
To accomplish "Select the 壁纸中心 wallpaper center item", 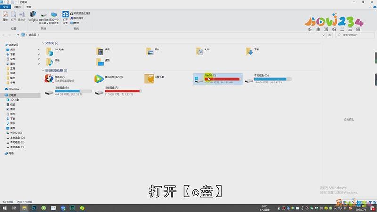I will point(59,79).
